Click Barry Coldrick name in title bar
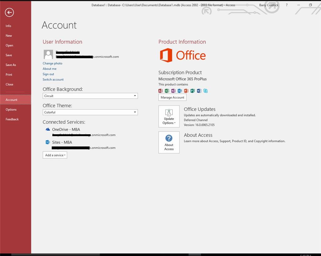Viewport: 321px width, 256px height. [x=269, y=5]
